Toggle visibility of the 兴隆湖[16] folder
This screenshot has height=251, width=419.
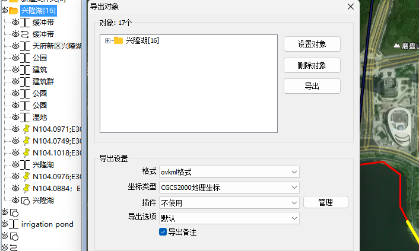(5, 11)
